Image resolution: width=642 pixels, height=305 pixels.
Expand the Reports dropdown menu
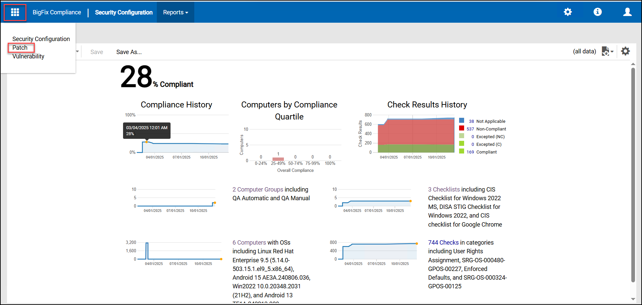[175, 12]
